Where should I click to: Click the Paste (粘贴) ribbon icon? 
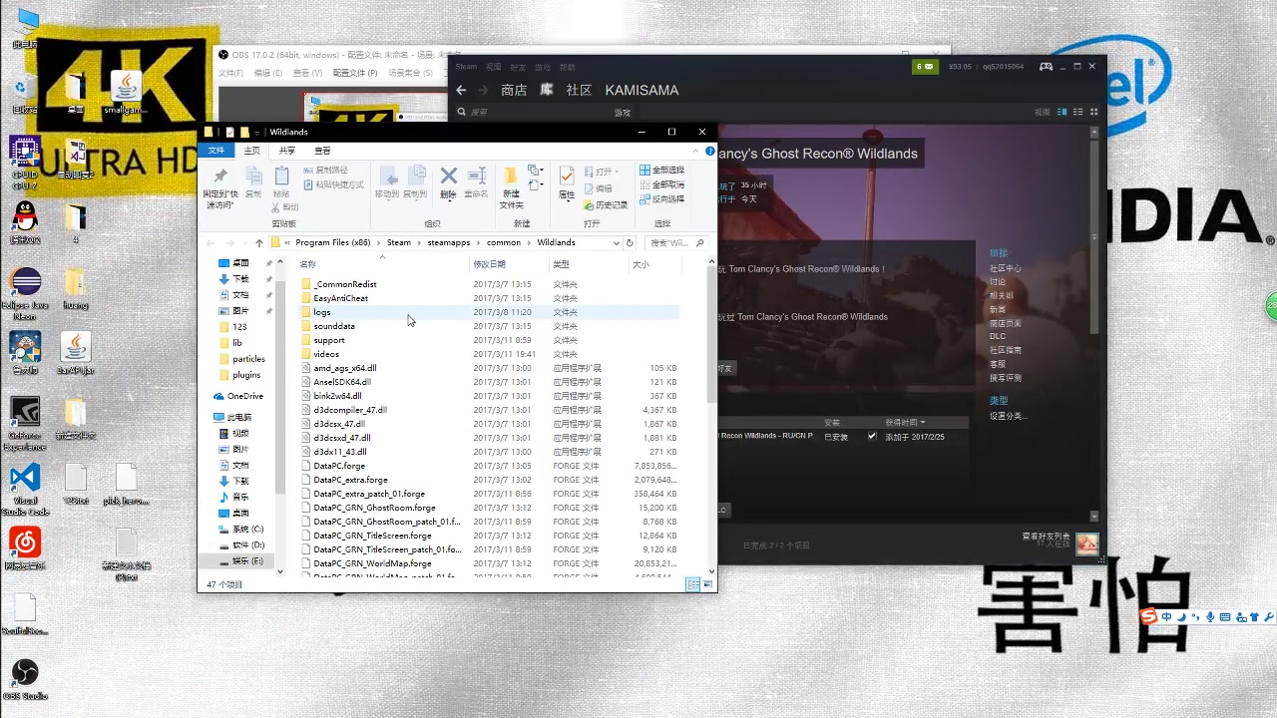coord(281,181)
